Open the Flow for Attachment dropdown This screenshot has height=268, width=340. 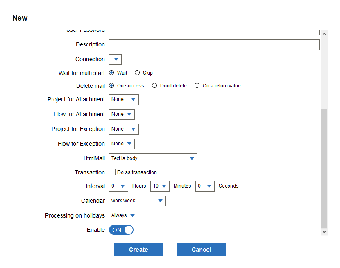(x=121, y=114)
